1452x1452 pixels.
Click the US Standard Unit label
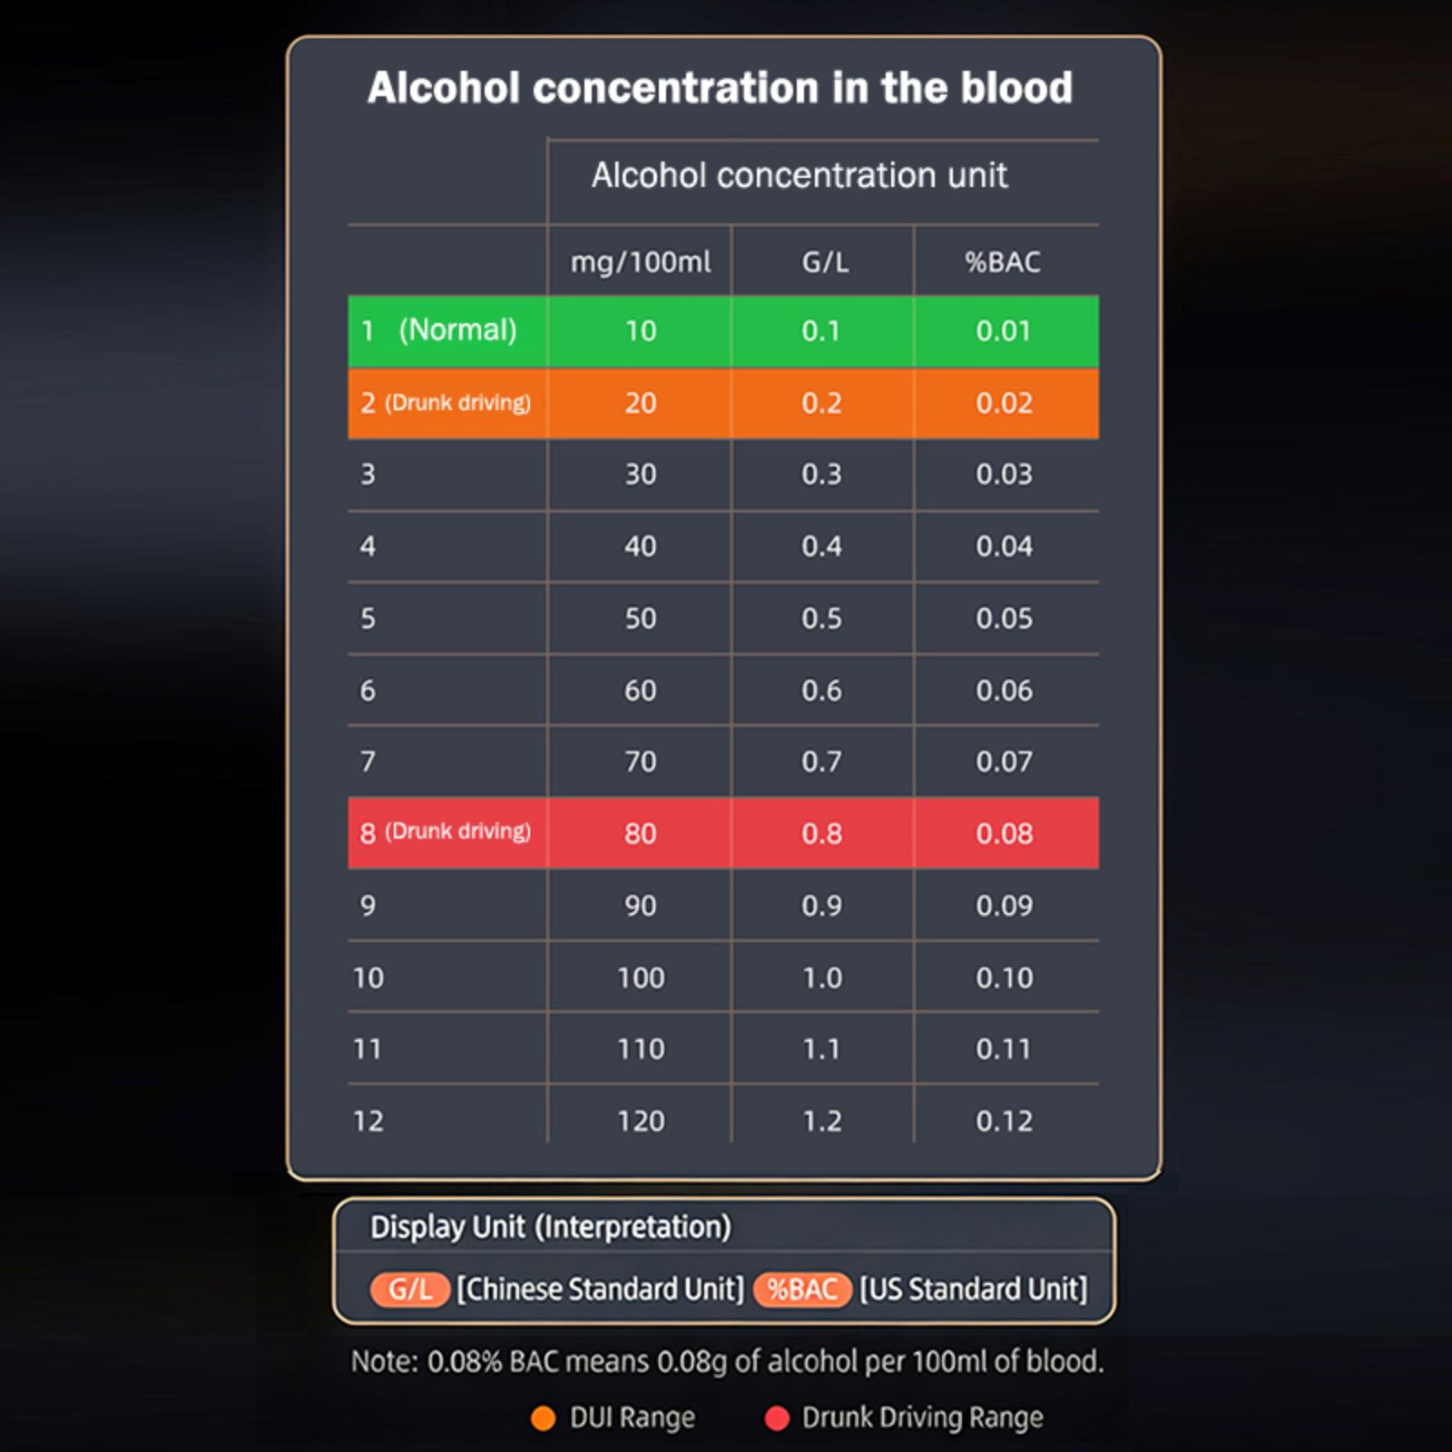click(973, 1290)
